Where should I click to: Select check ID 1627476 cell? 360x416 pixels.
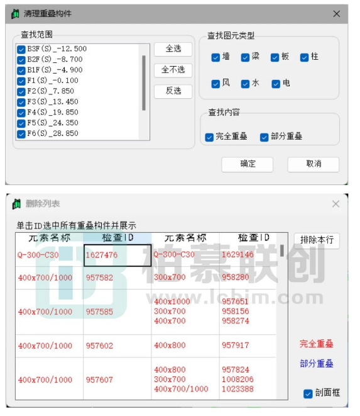click(x=117, y=256)
